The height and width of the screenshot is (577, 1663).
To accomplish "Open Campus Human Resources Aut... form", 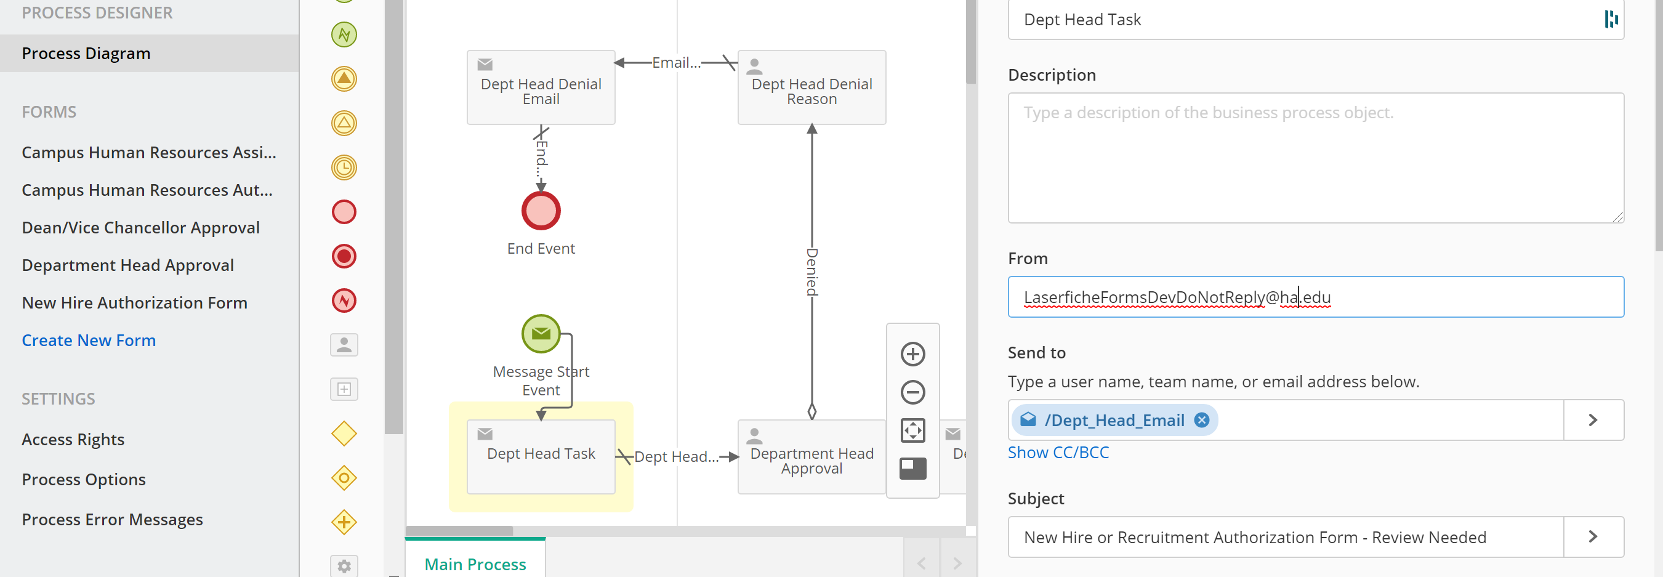I will point(147,190).
